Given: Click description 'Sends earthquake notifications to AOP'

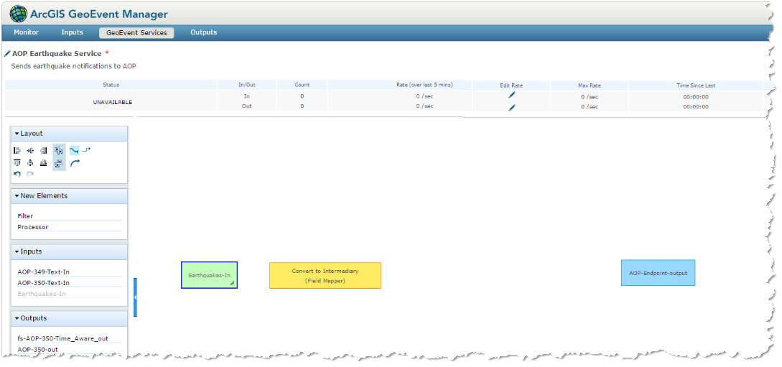Looking at the screenshot, I should (73, 66).
